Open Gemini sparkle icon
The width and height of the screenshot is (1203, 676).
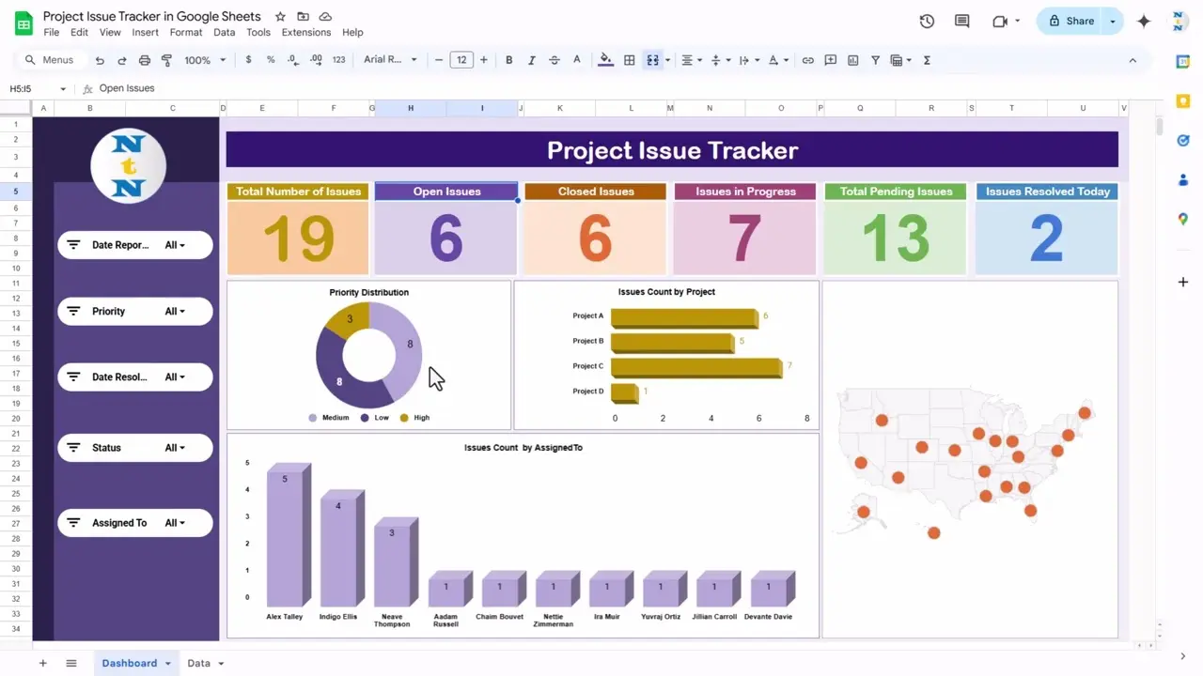coord(1144,21)
